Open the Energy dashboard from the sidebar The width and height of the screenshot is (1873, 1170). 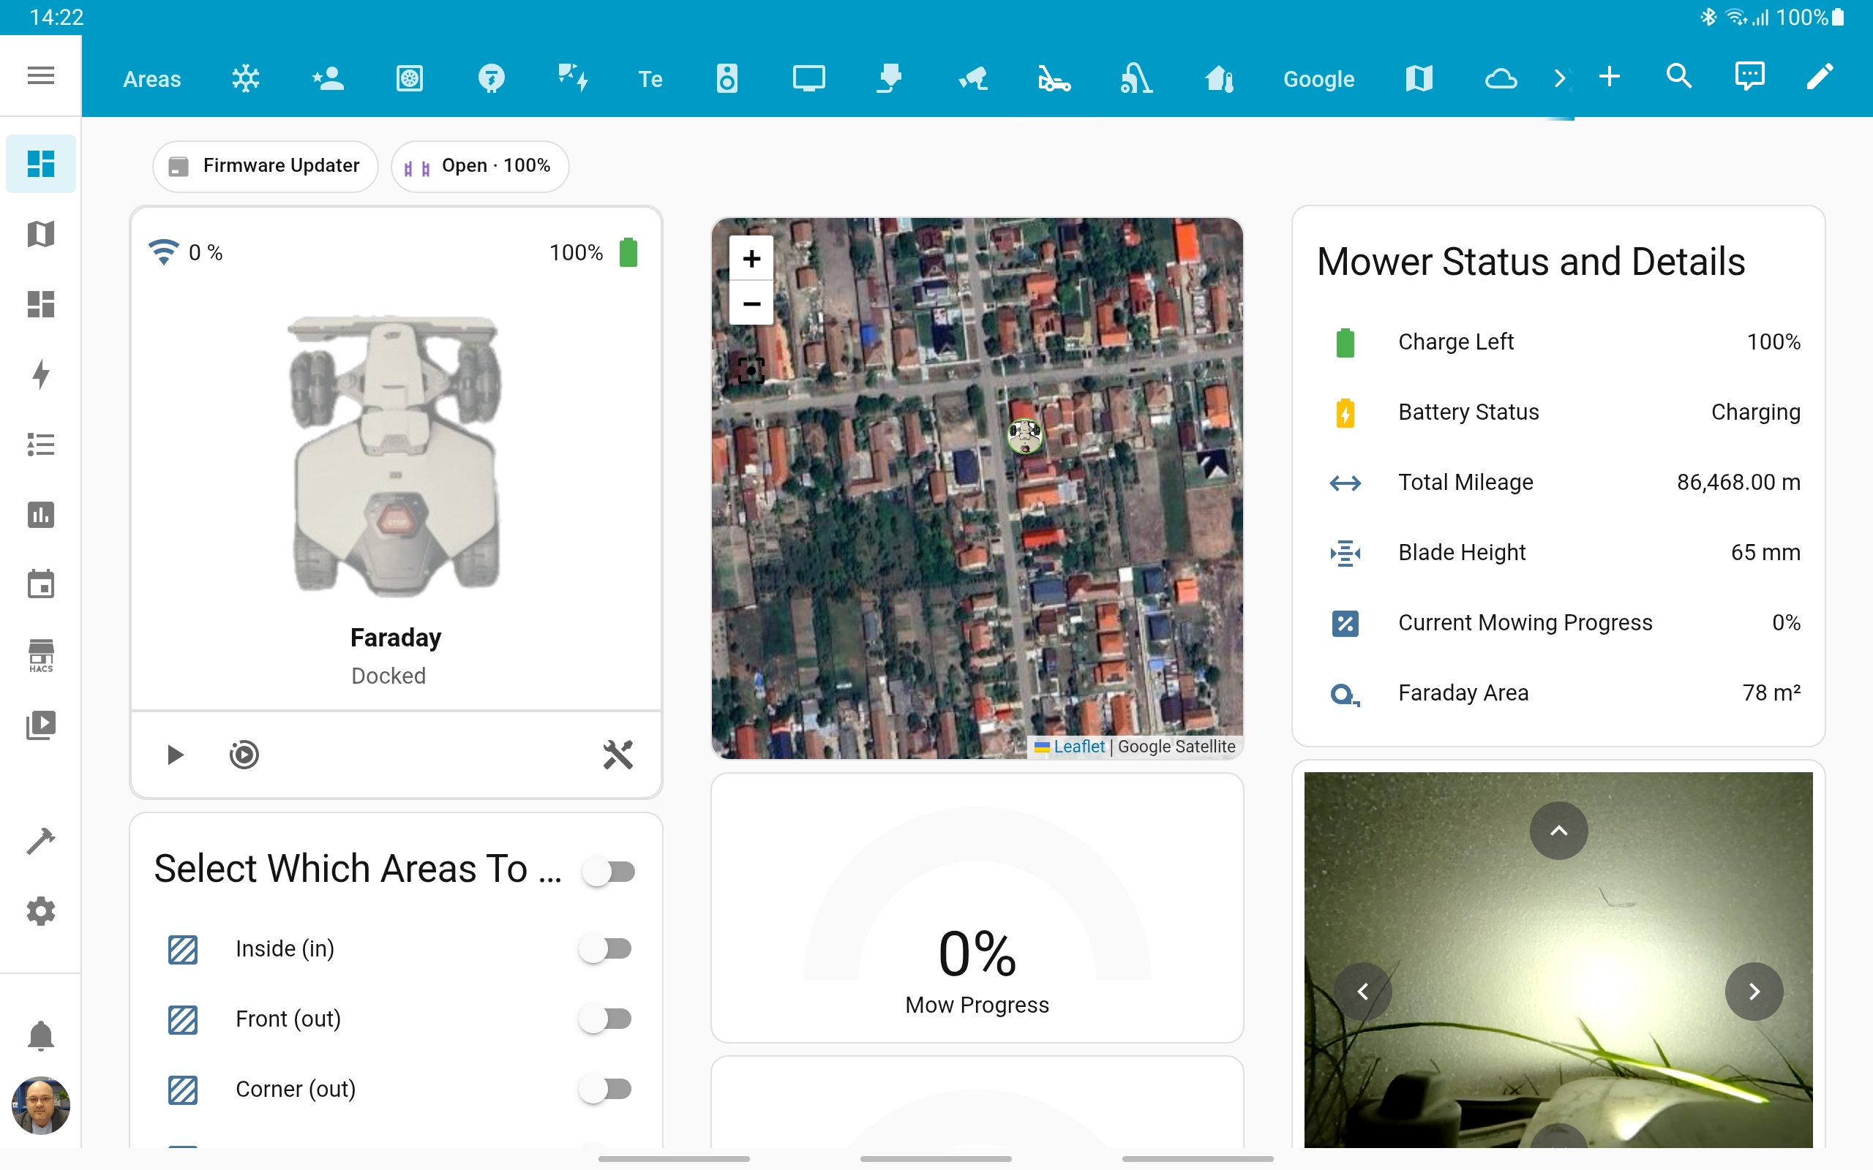(40, 374)
